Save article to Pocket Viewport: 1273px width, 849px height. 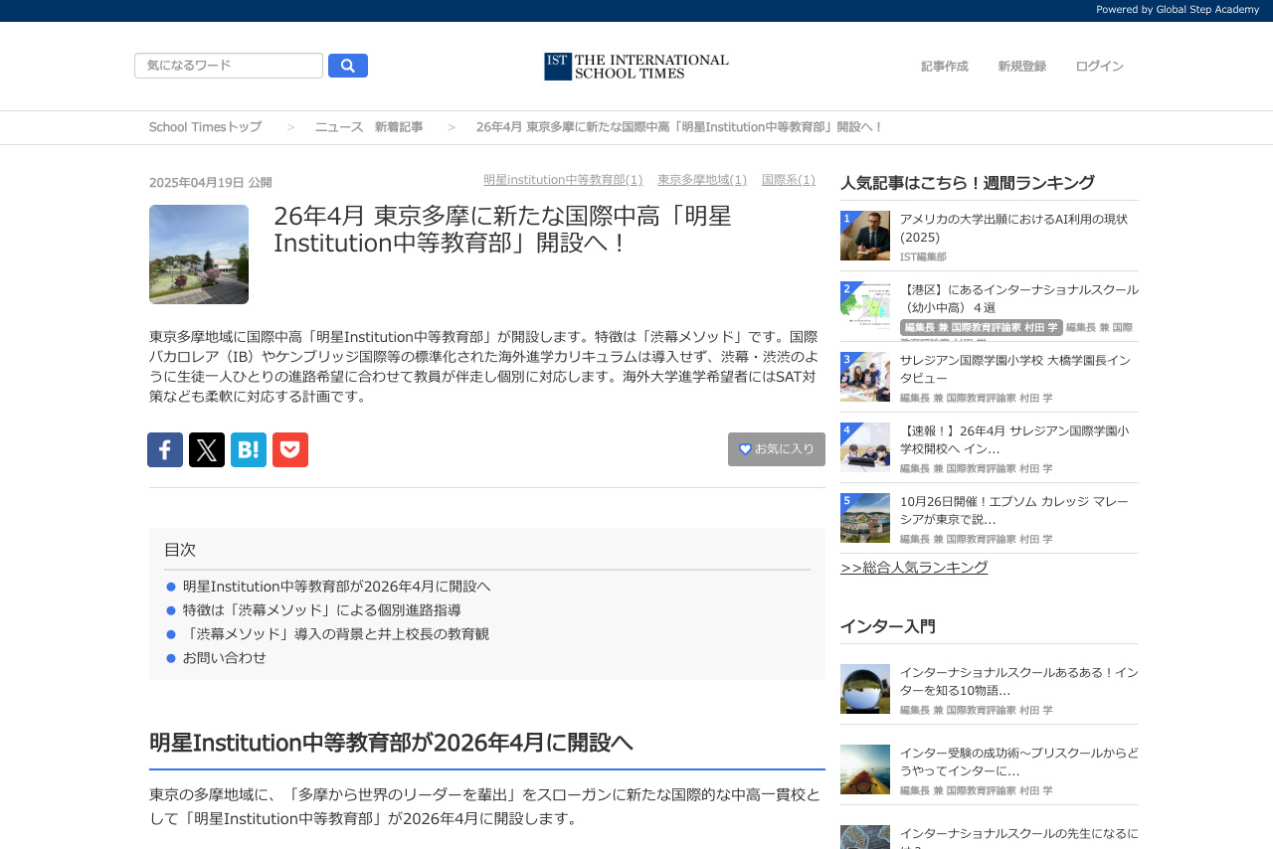(x=290, y=450)
